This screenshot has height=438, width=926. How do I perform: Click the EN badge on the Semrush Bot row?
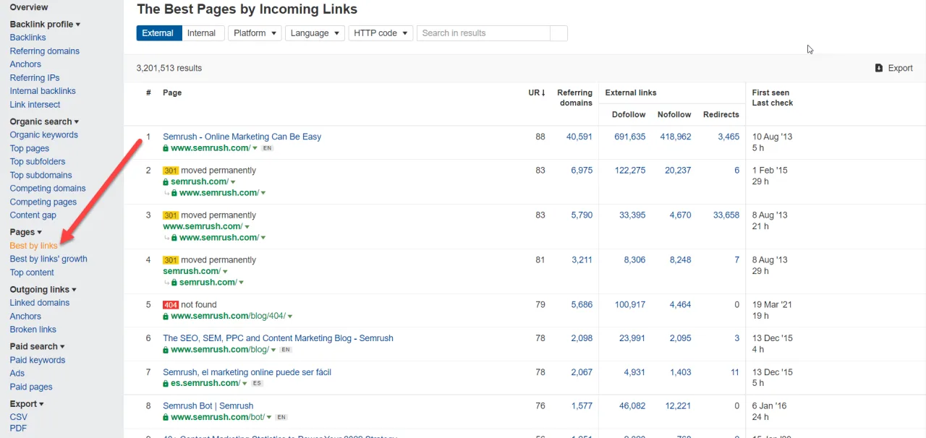click(x=281, y=416)
